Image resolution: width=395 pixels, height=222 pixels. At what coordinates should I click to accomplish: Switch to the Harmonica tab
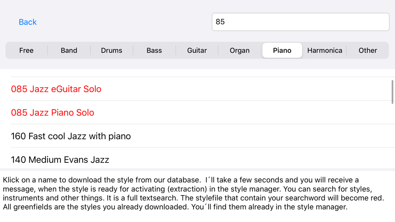[325, 50]
